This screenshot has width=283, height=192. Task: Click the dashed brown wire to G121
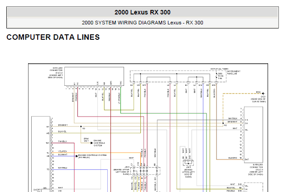(x=242, y=94)
